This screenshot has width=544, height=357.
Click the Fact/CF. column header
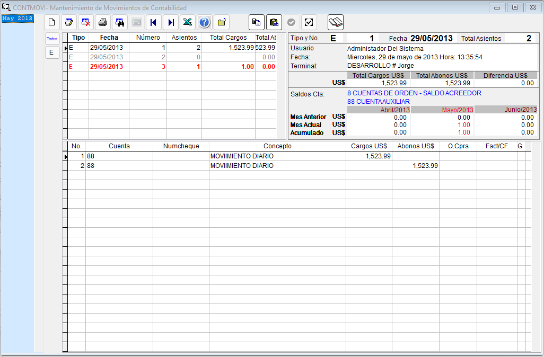click(497, 146)
